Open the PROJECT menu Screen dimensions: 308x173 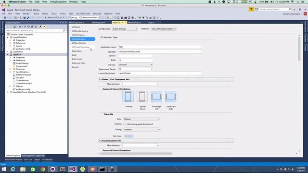[27, 14]
